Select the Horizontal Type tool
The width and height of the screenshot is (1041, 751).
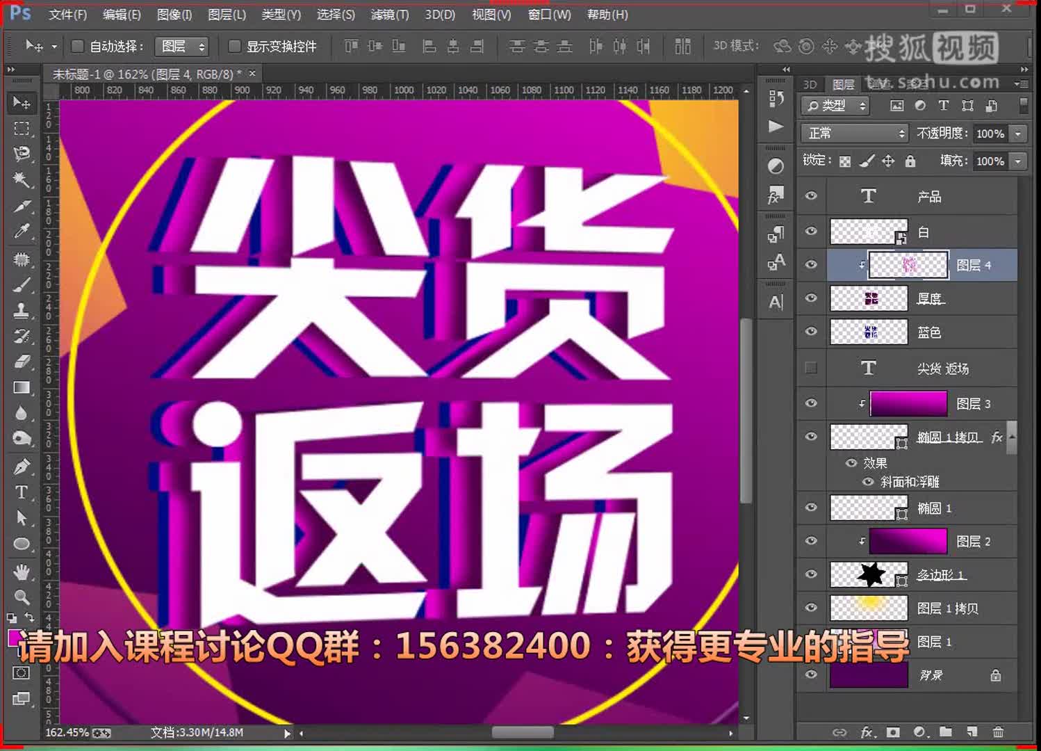[x=22, y=492]
